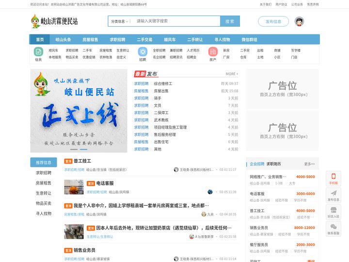The image size is (349, 262).
Task: Click the 好店入驻 shop sidebar icon
Action: tap(333, 212)
